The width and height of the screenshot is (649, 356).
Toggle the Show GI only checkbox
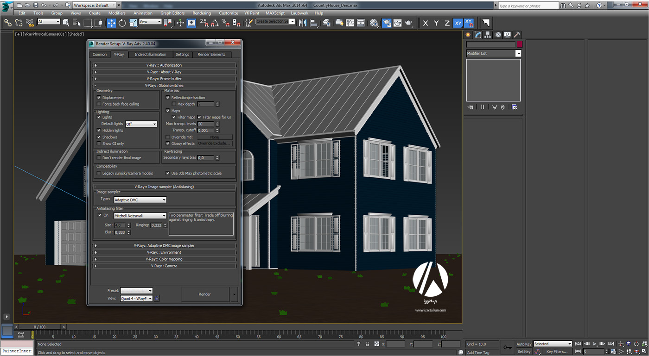[98, 144]
